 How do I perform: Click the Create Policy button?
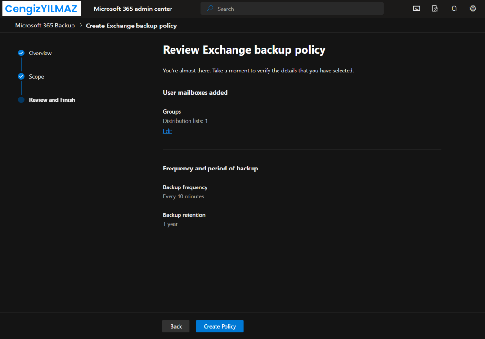coord(220,326)
